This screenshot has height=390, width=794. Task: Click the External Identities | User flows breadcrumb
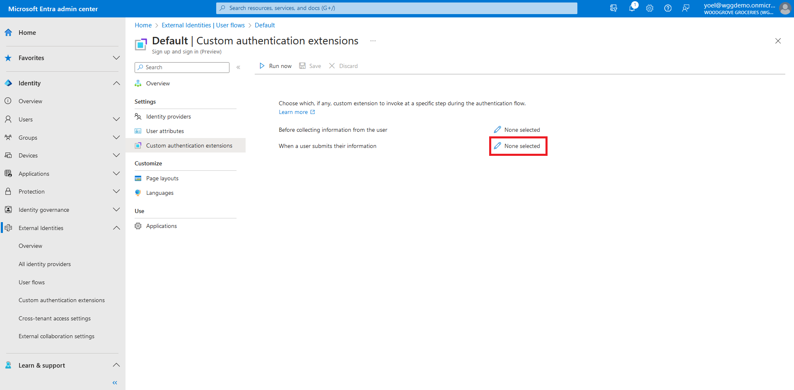tap(203, 25)
